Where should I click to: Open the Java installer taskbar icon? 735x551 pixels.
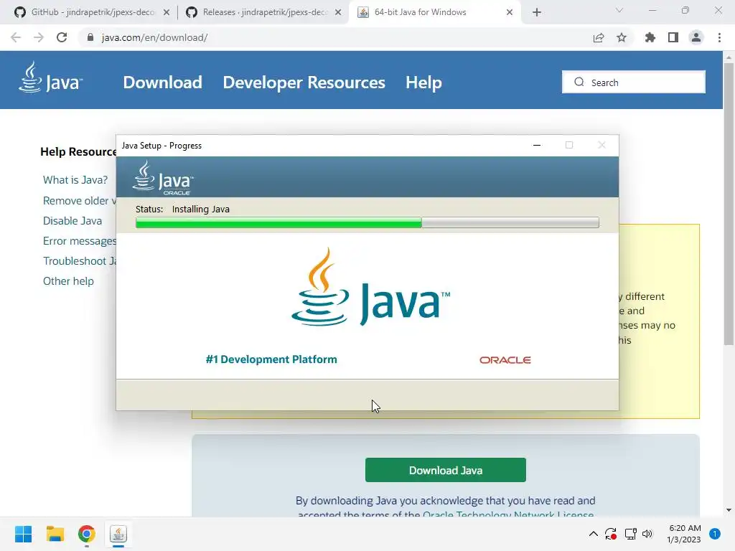(118, 534)
